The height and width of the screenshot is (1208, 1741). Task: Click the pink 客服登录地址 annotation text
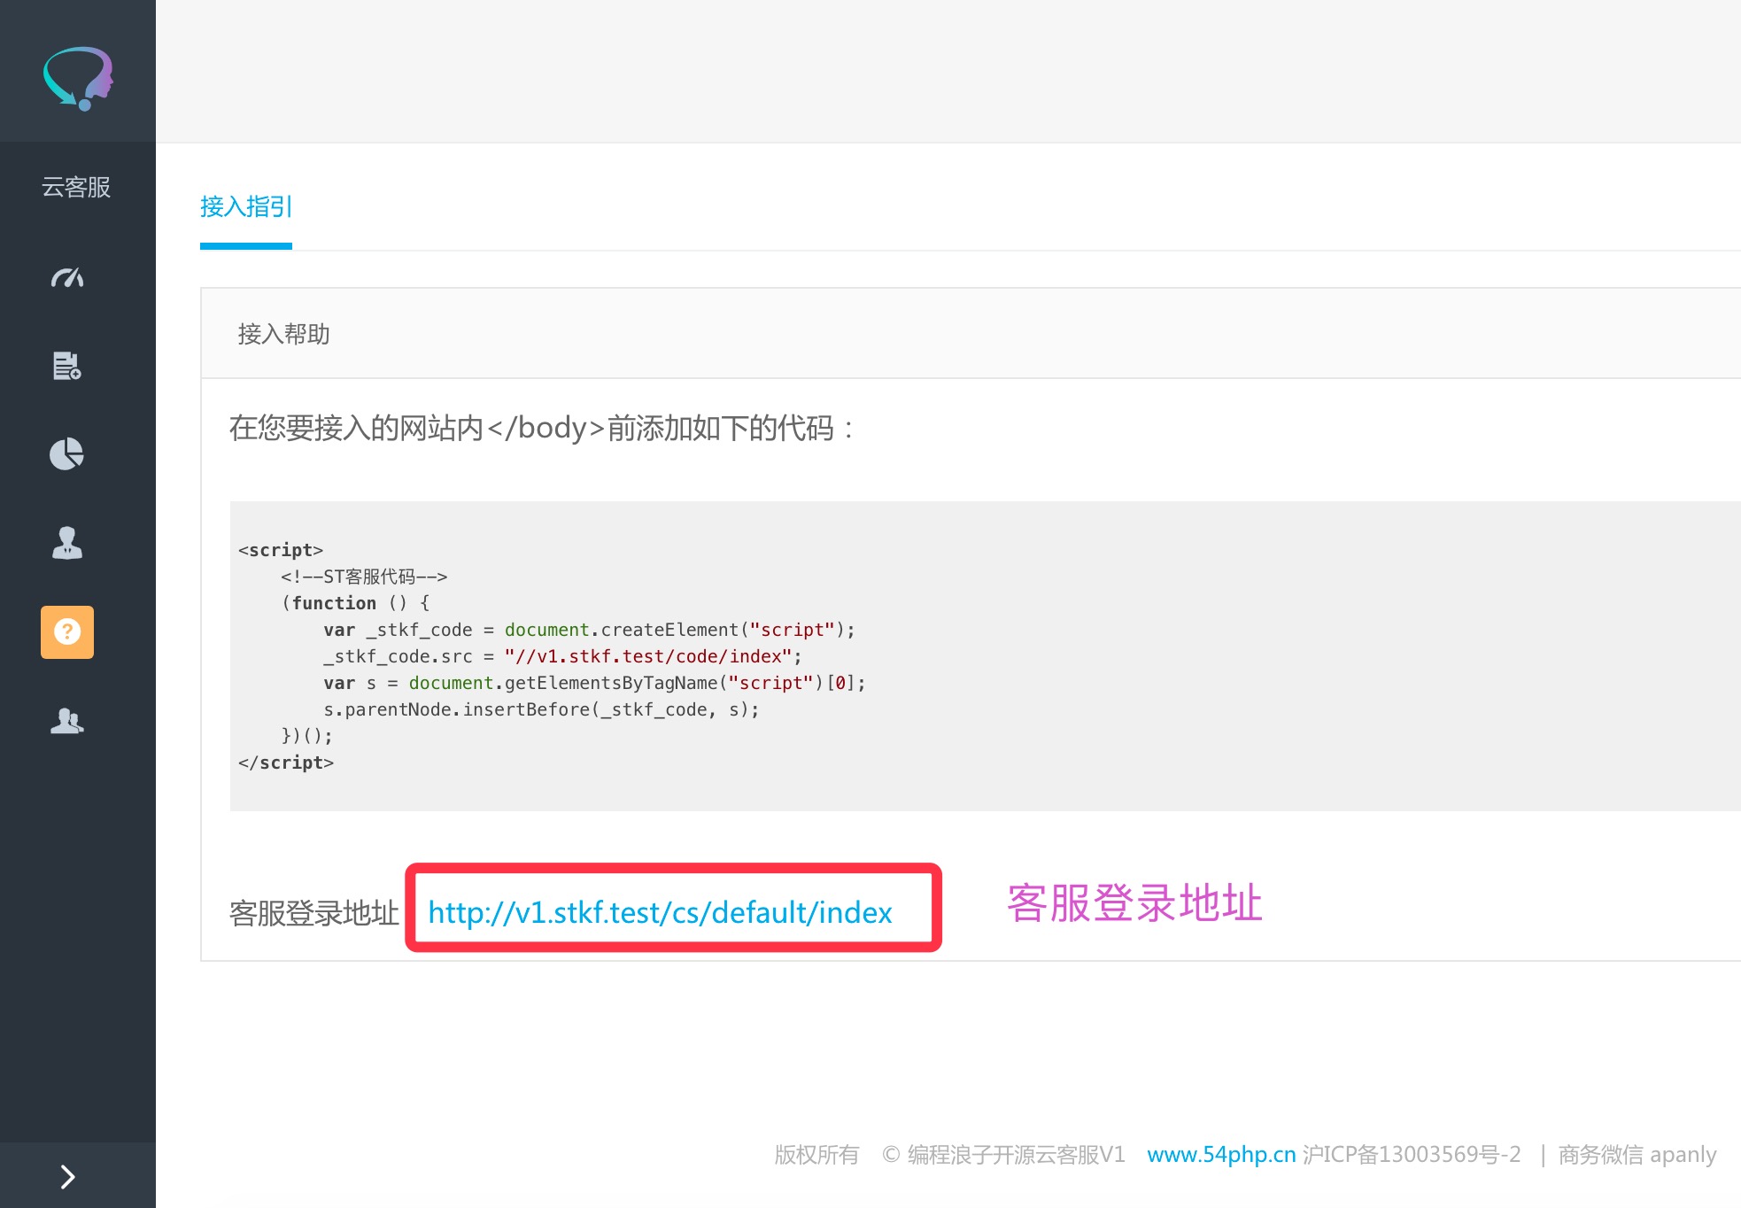point(1134,903)
